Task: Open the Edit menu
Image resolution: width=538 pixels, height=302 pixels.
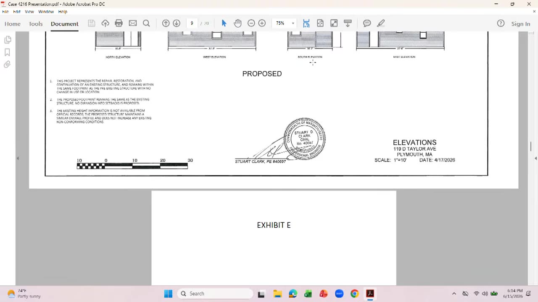Action: pyautogui.click(x=17, y=12)
